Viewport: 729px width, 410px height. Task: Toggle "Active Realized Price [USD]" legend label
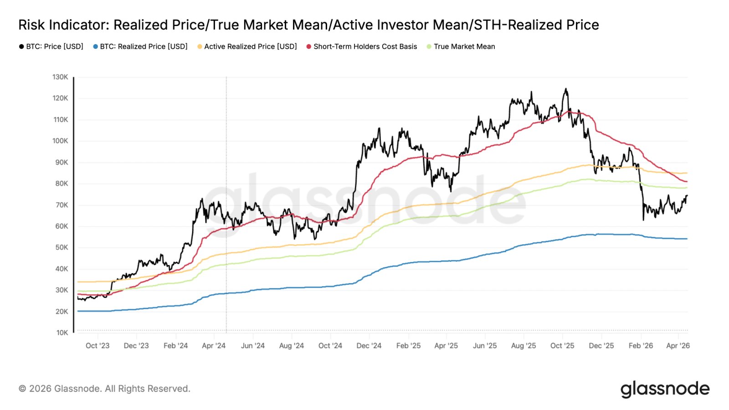coord(250,46)
